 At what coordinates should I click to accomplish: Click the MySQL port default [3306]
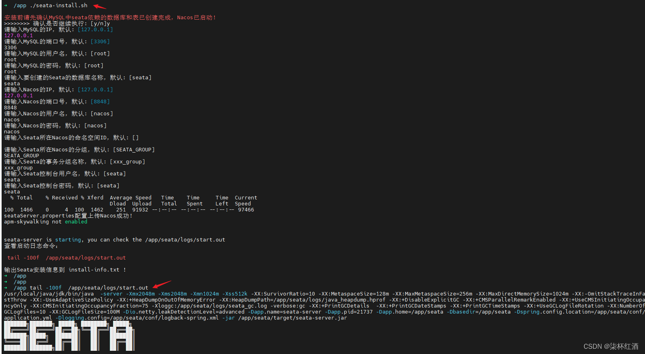click(100, 41)
